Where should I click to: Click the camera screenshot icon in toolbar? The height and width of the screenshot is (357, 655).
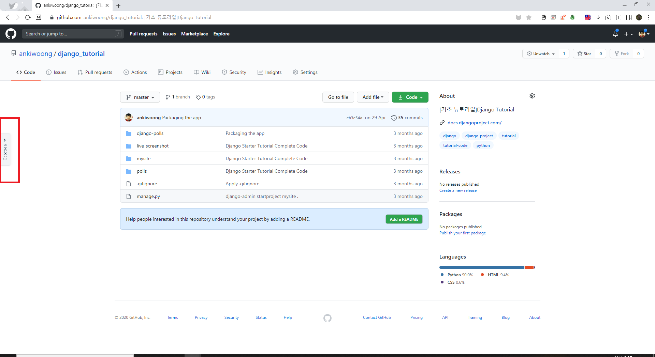(608, 17)
